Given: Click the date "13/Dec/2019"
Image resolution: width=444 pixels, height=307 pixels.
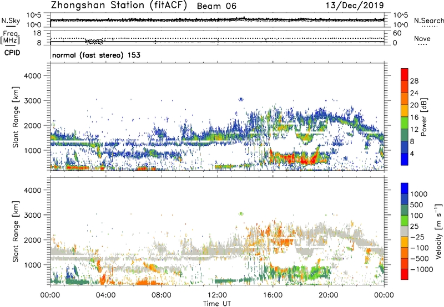Looking at the screenshot, I should (x=355, y=6).
